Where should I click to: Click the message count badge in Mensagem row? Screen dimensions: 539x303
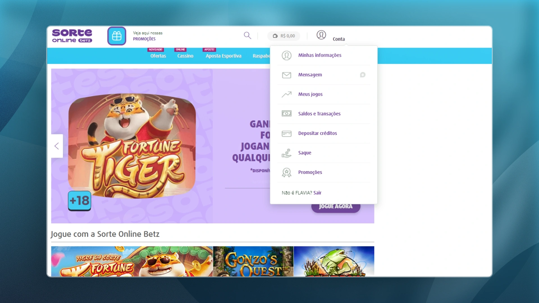point(363,75)
